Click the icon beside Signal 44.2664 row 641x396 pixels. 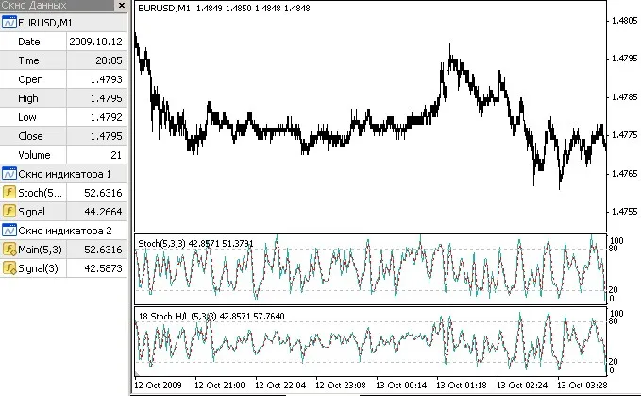tap(8, 212)
